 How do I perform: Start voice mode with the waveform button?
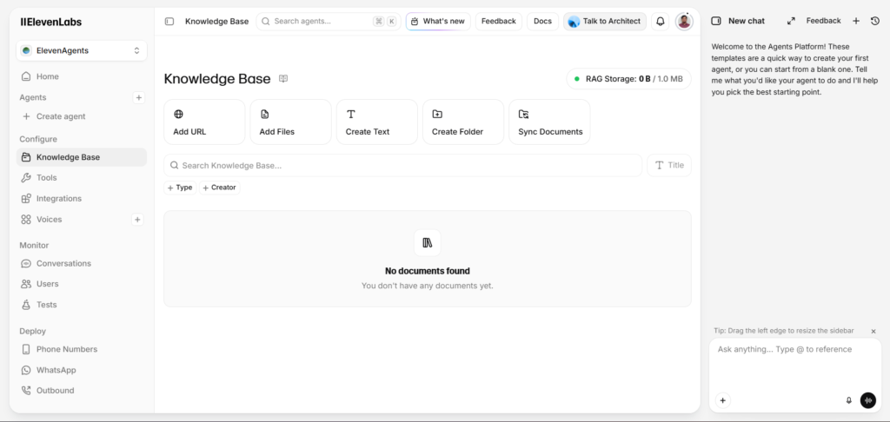tap(868, 400)
